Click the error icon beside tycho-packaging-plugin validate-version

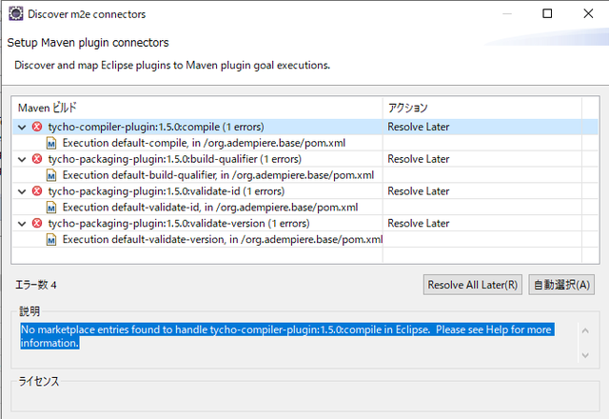37,224
